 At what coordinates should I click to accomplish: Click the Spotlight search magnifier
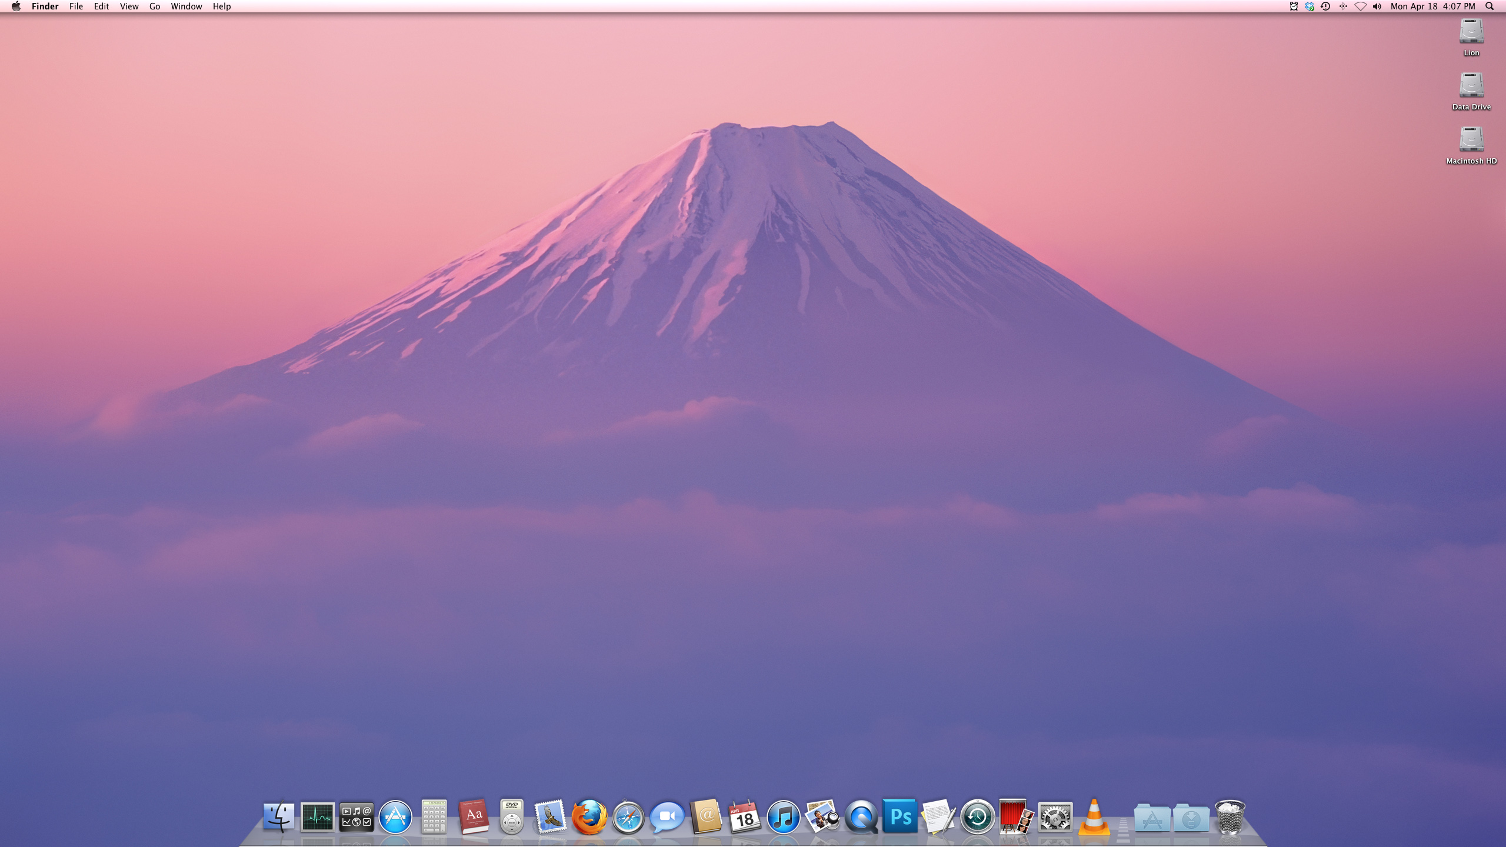[x=1490, y=6]
